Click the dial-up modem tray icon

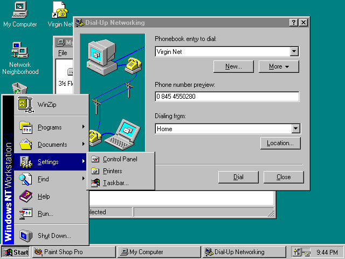click(306, 252)
